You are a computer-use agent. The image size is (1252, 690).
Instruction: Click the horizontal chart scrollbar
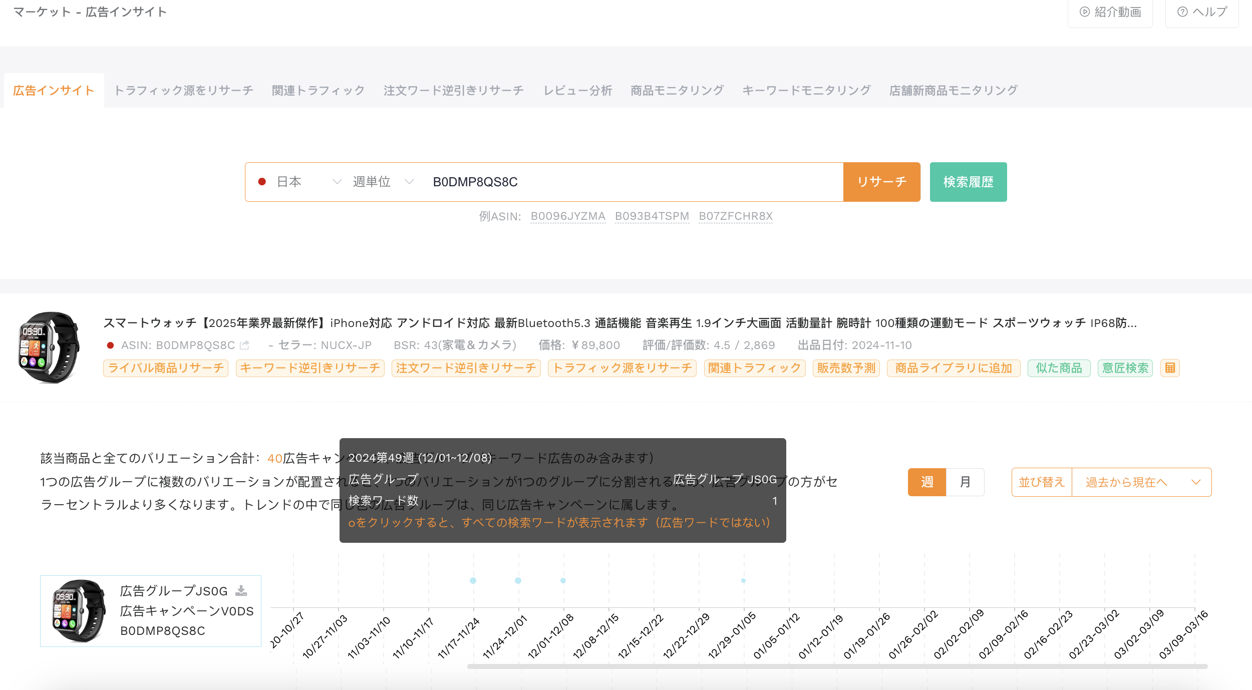point(837,666)
